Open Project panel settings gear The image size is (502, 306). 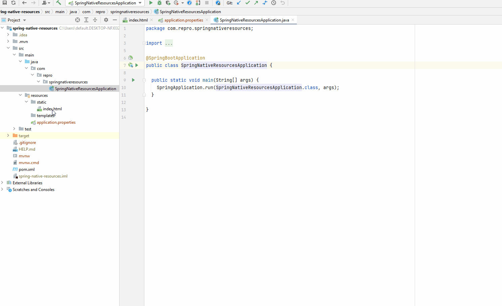coord(106,20)
